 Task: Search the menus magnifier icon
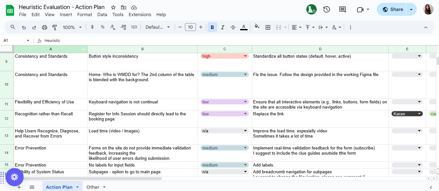coord(13,27)
